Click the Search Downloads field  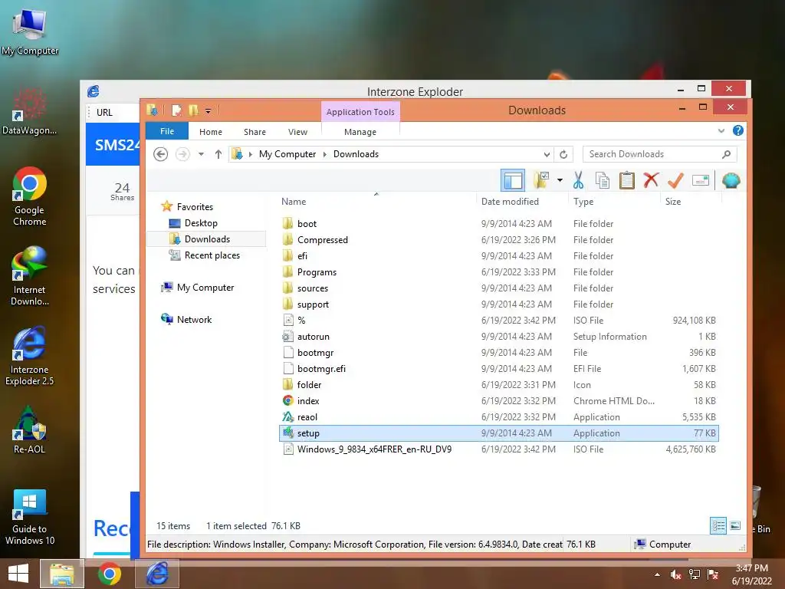pos(659,154)
